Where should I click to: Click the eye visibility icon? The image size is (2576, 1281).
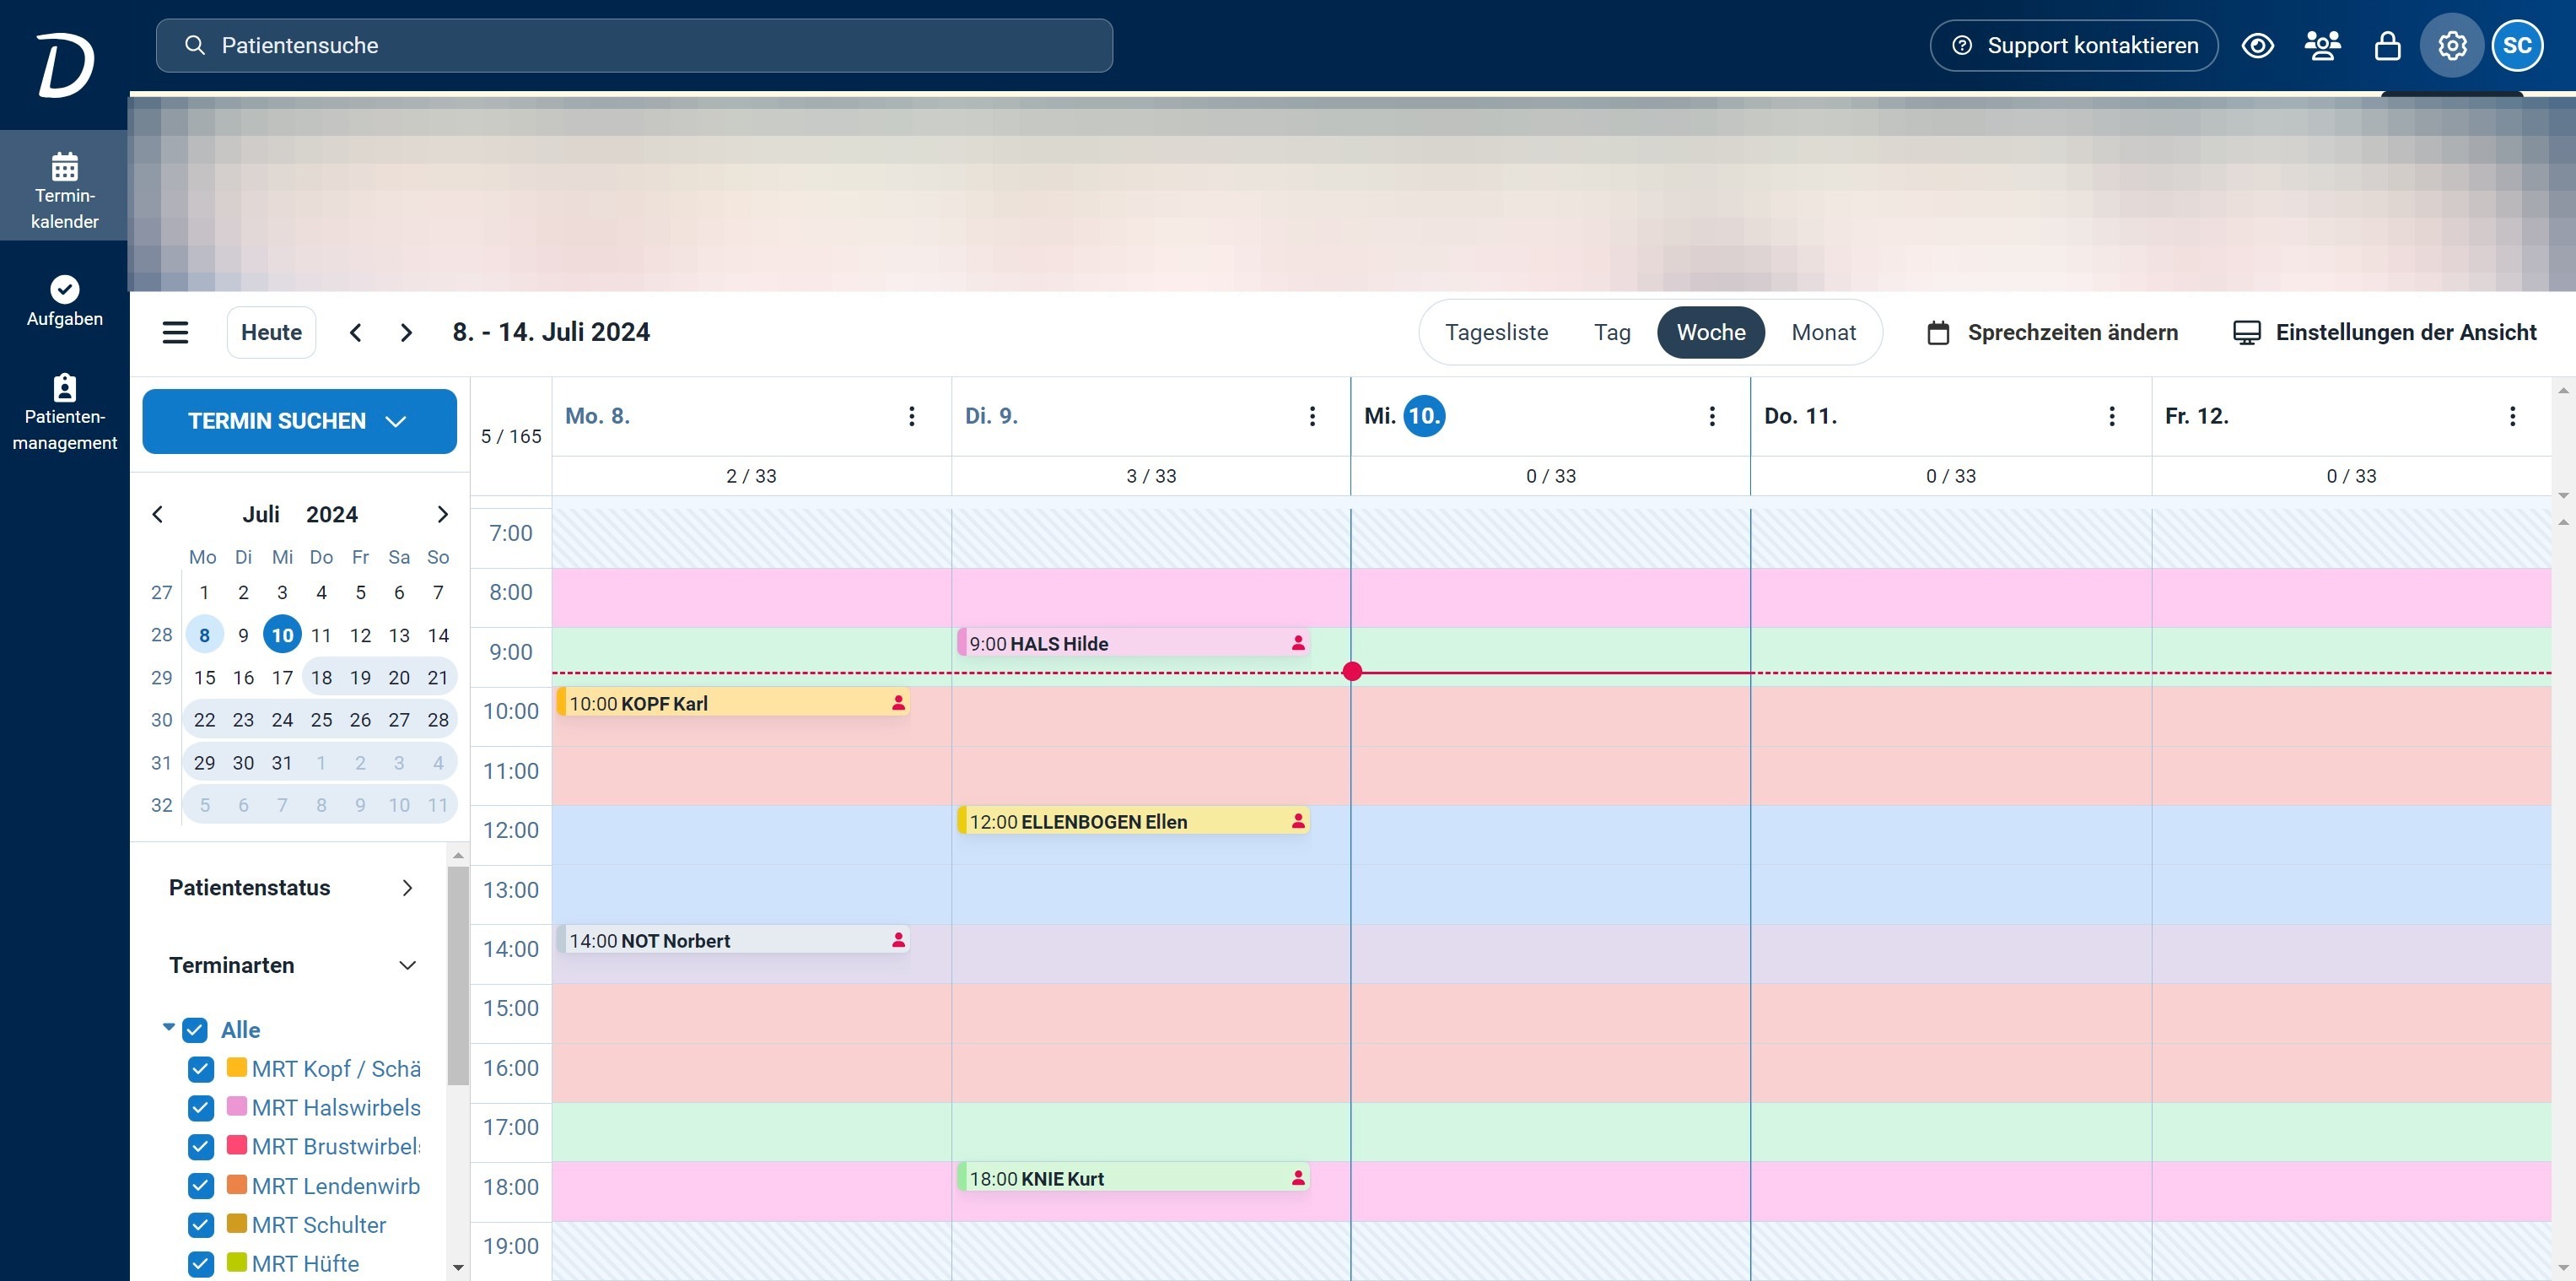(x=2257, y=46)
